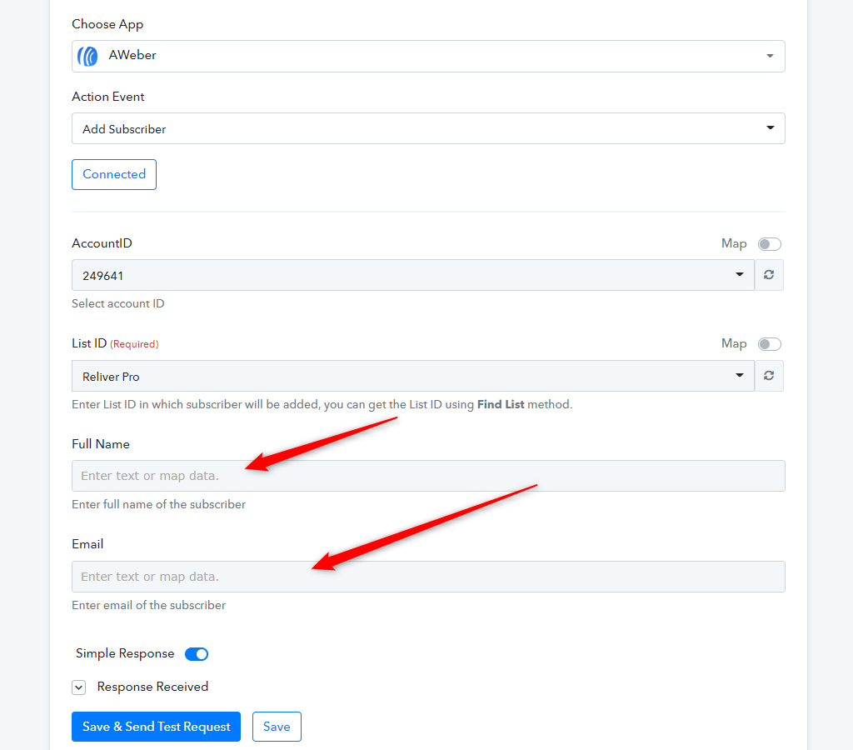853x750 pixels.
Task: Refresh the List ID options
Action: coord(769,376)
